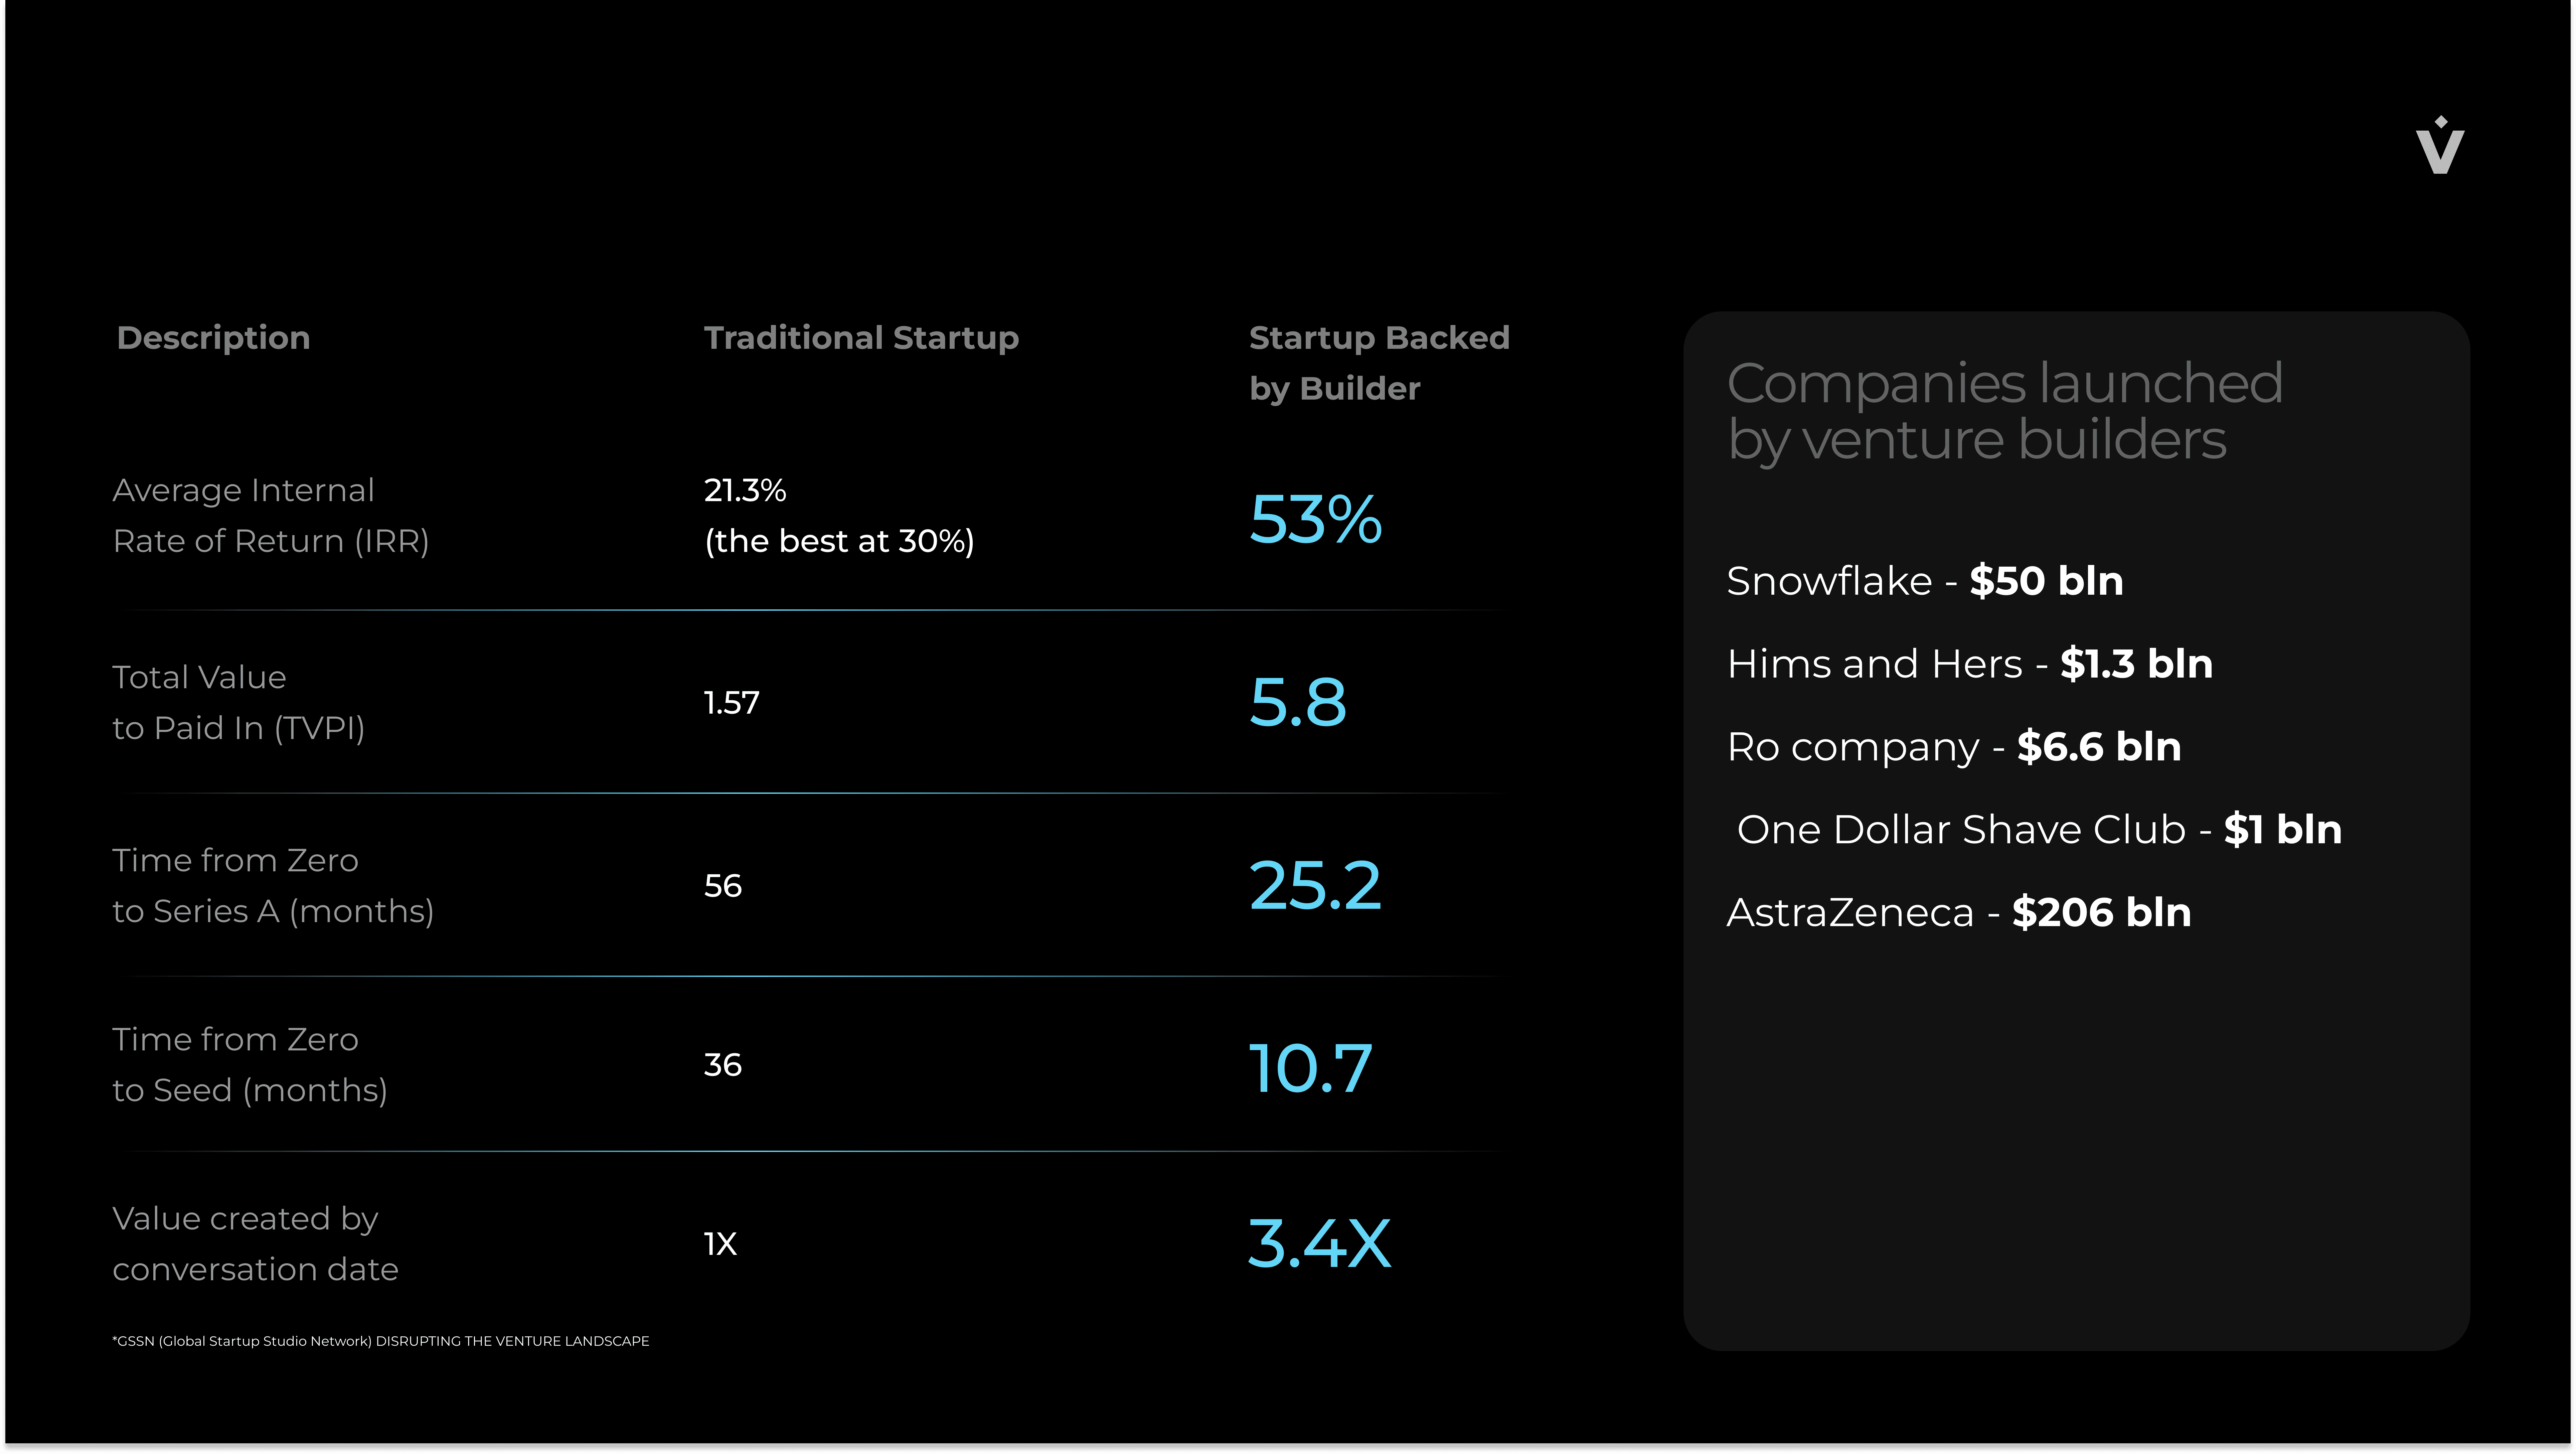Select the One Dollar Shave Club entry
Screen dimensions: 2576x1454
pos(2039,830)
